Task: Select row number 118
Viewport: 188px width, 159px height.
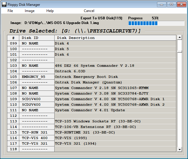Action: click(x=13, y=149)
